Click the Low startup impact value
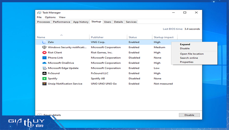Image resolution: width=229 pixels, height=130 pixels. pos(157,68)
